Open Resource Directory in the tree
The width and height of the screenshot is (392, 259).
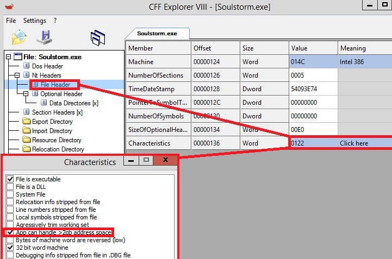pyautogui.click(x=57, y=140)
